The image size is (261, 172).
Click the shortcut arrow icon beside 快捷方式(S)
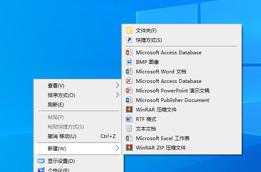(x=129, y=40)
